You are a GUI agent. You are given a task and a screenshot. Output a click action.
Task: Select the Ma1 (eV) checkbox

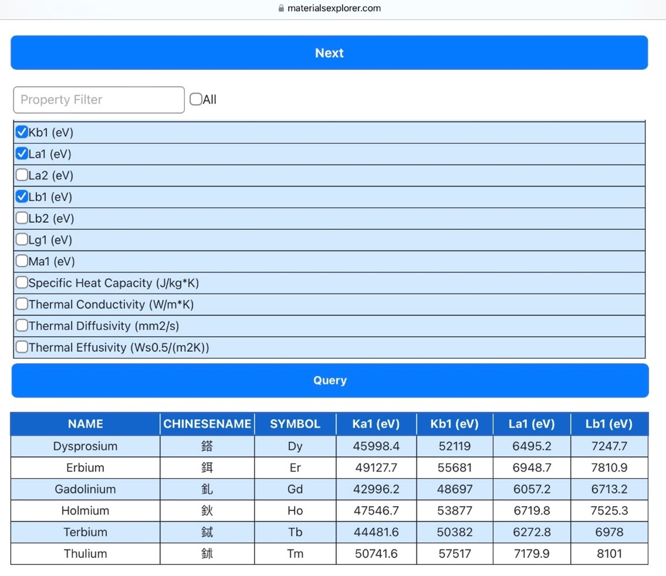coord(22,261)
